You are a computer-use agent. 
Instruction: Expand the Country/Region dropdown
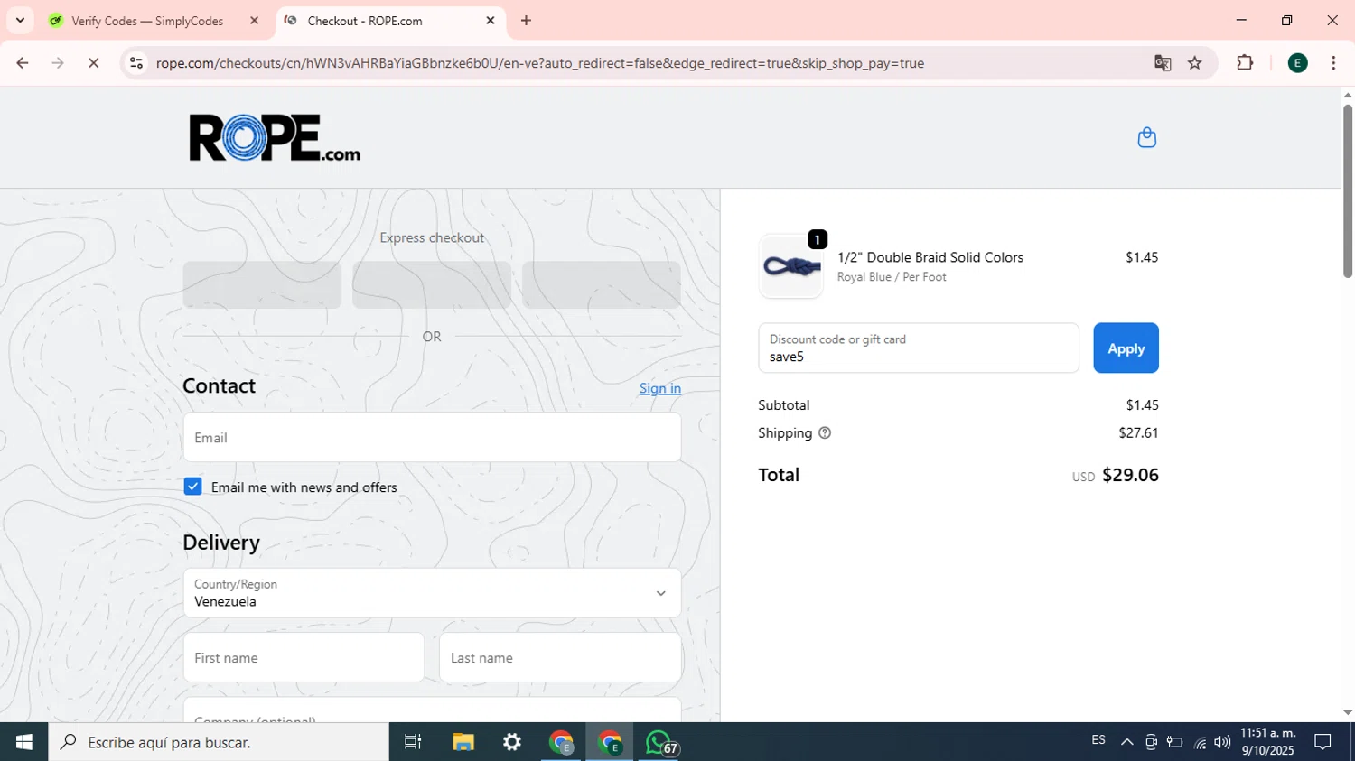click(432, 593)
